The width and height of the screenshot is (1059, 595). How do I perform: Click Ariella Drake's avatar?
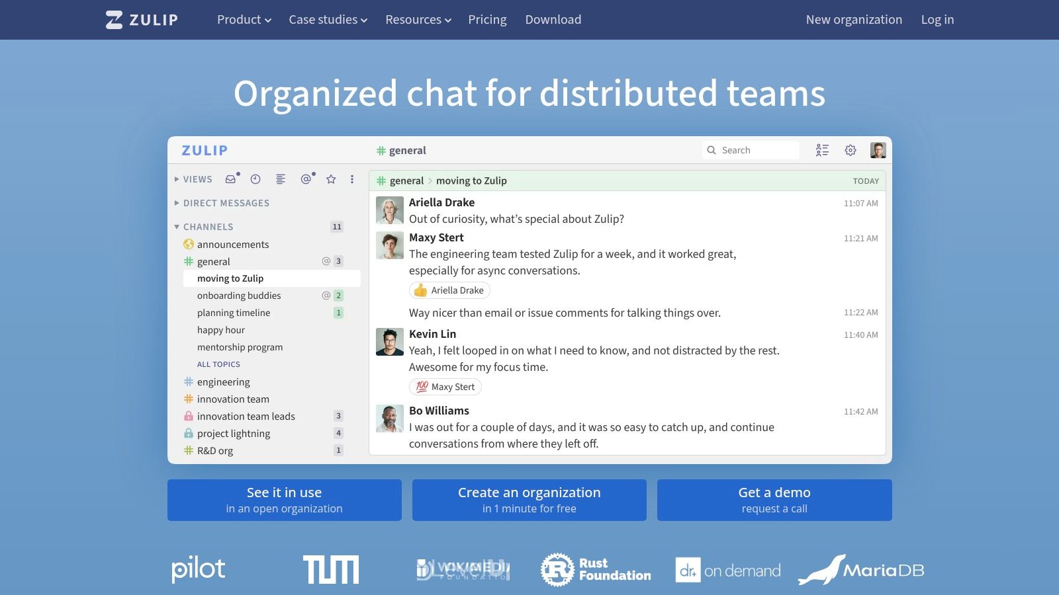point(390,210)
